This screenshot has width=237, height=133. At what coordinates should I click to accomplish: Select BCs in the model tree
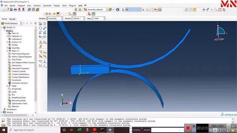[x=13, y=95]
